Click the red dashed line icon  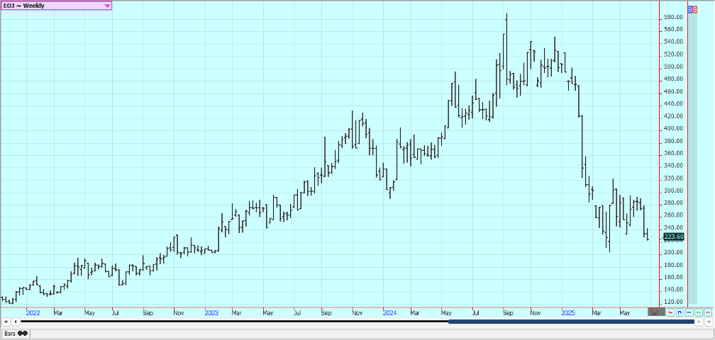point(708,312)
